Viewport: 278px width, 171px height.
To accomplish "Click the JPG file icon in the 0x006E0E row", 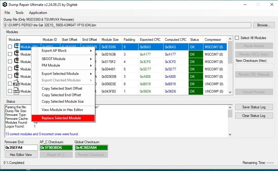I will [x=17, y=83].
